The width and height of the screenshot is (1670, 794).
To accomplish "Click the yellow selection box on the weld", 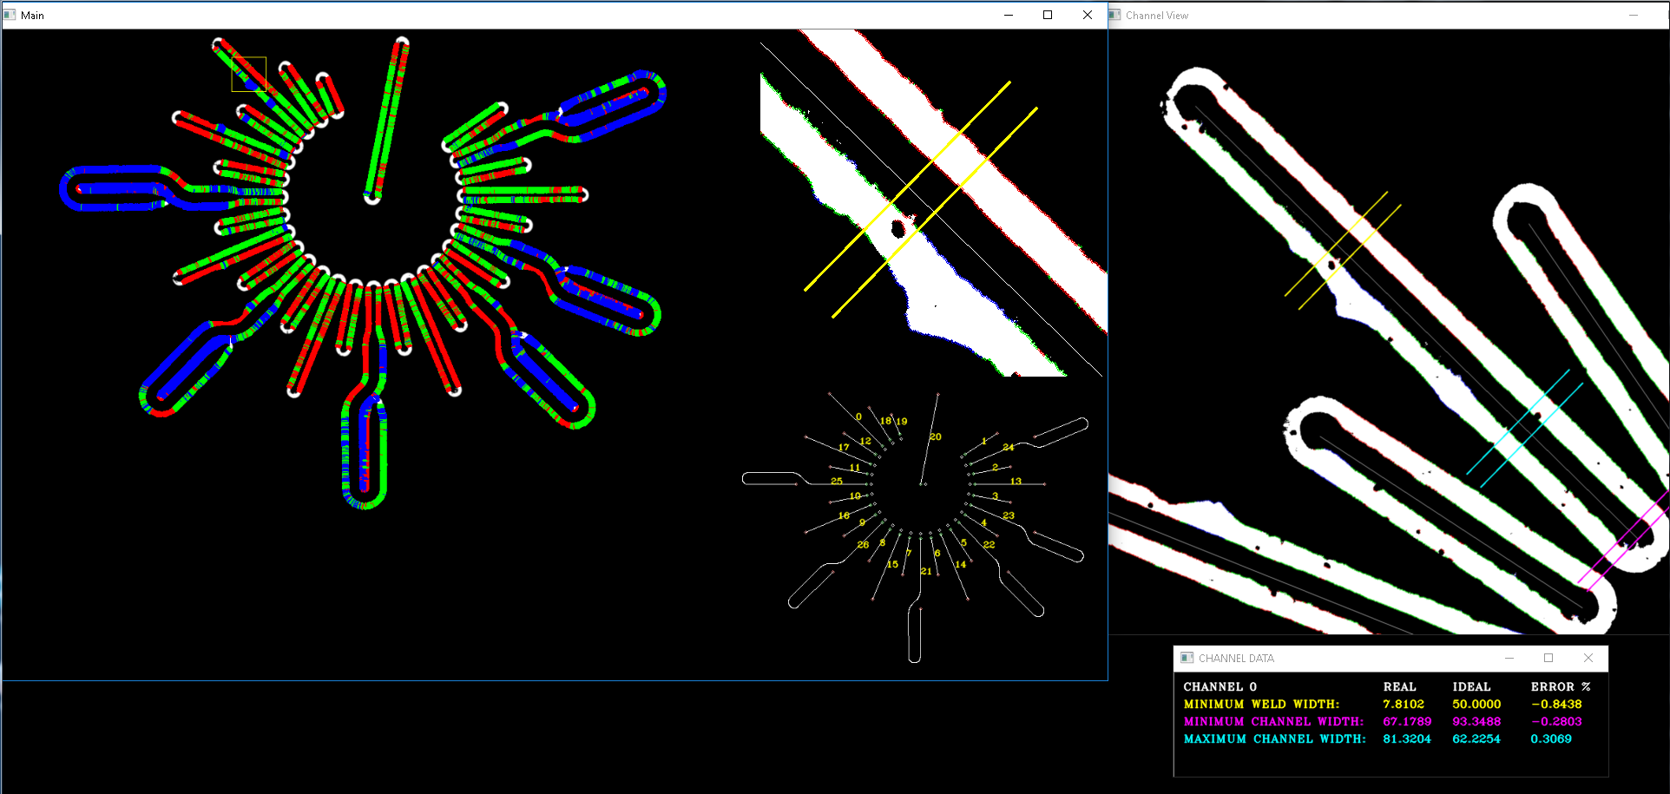I will (x=248, y=74).
